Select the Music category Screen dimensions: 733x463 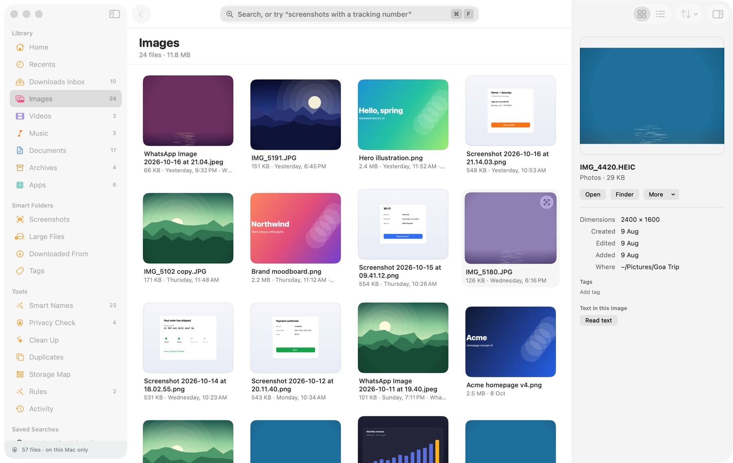tap(66, 133)
